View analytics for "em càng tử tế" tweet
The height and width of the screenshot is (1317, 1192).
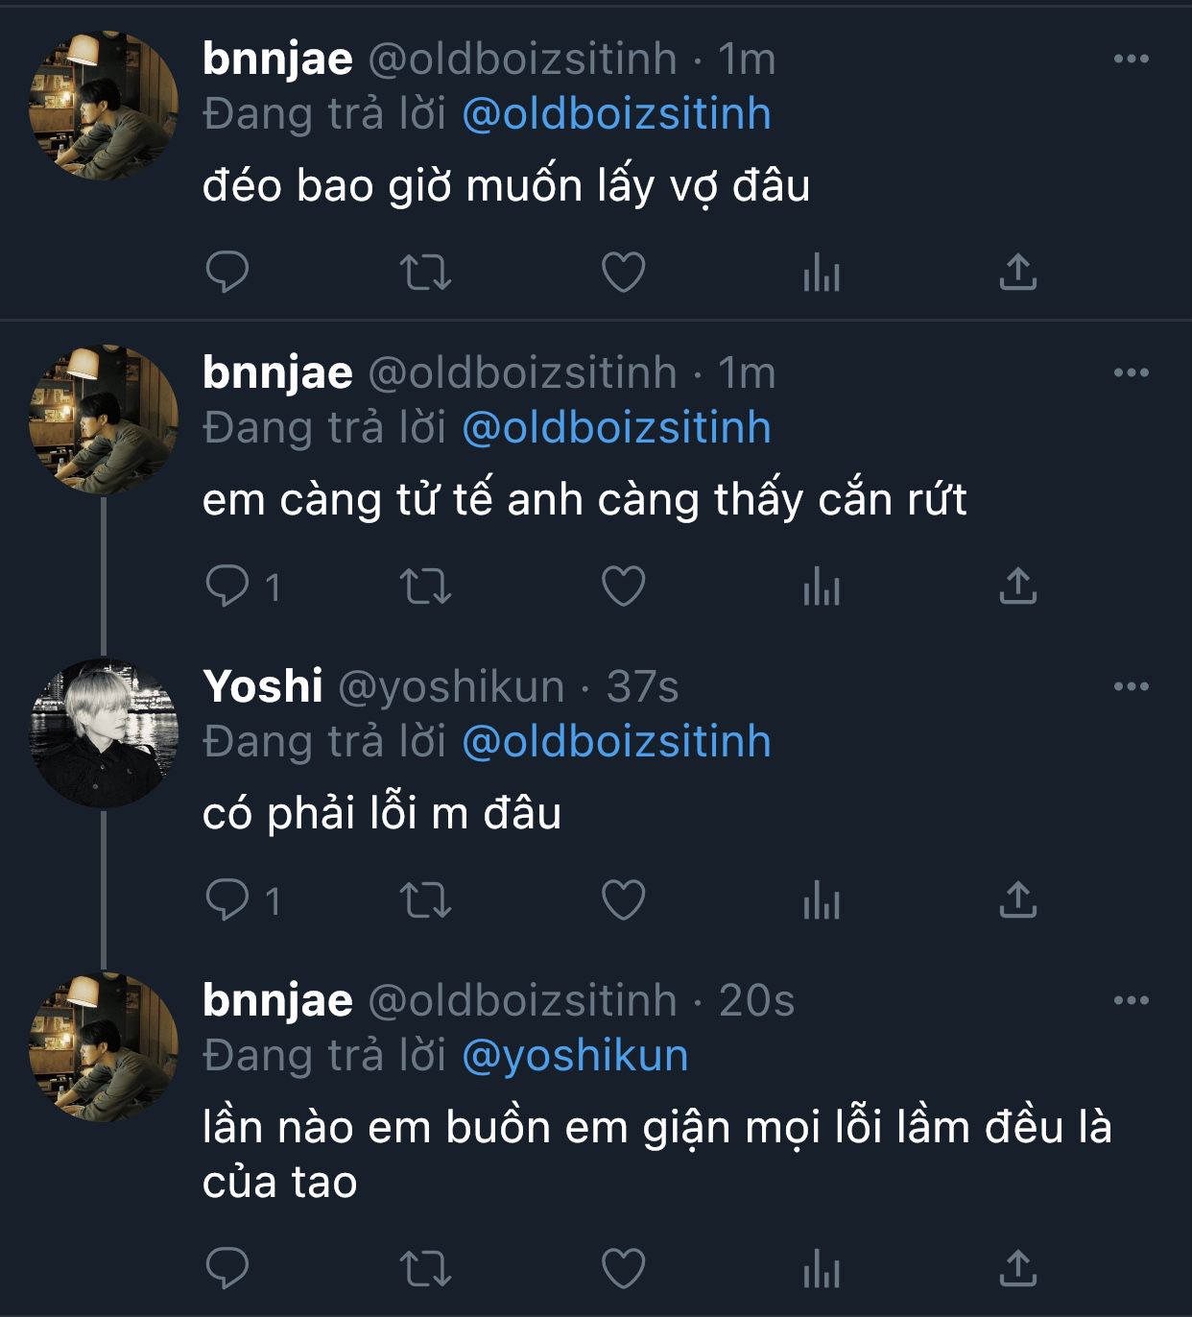[822, 587]
